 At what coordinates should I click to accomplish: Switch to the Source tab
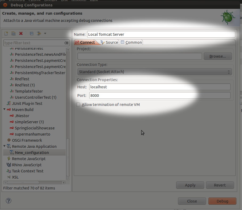[109, 42]
